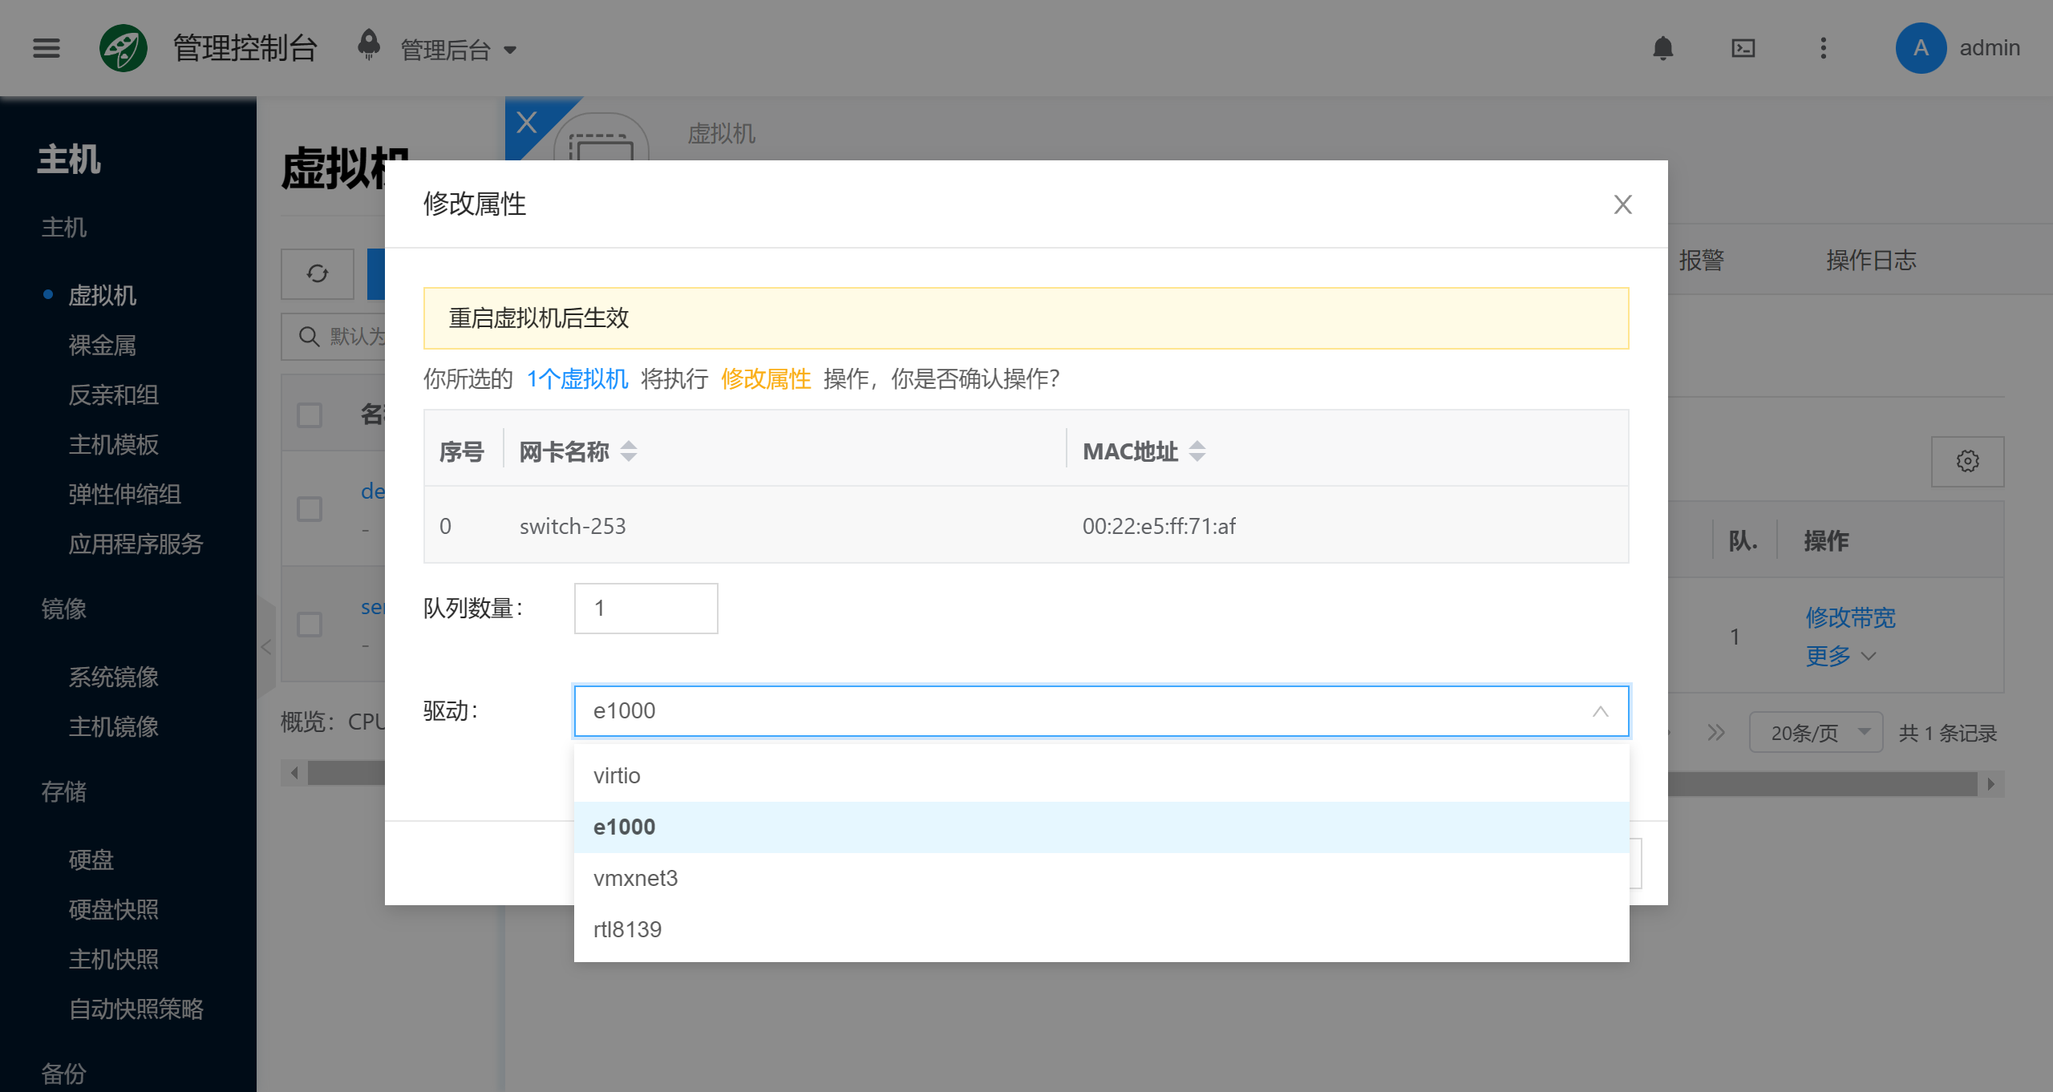This screenshot has width=2053, height=1092.
Task: Collapse the 驱动 dropdown showing e1000
Action: 1102,711
